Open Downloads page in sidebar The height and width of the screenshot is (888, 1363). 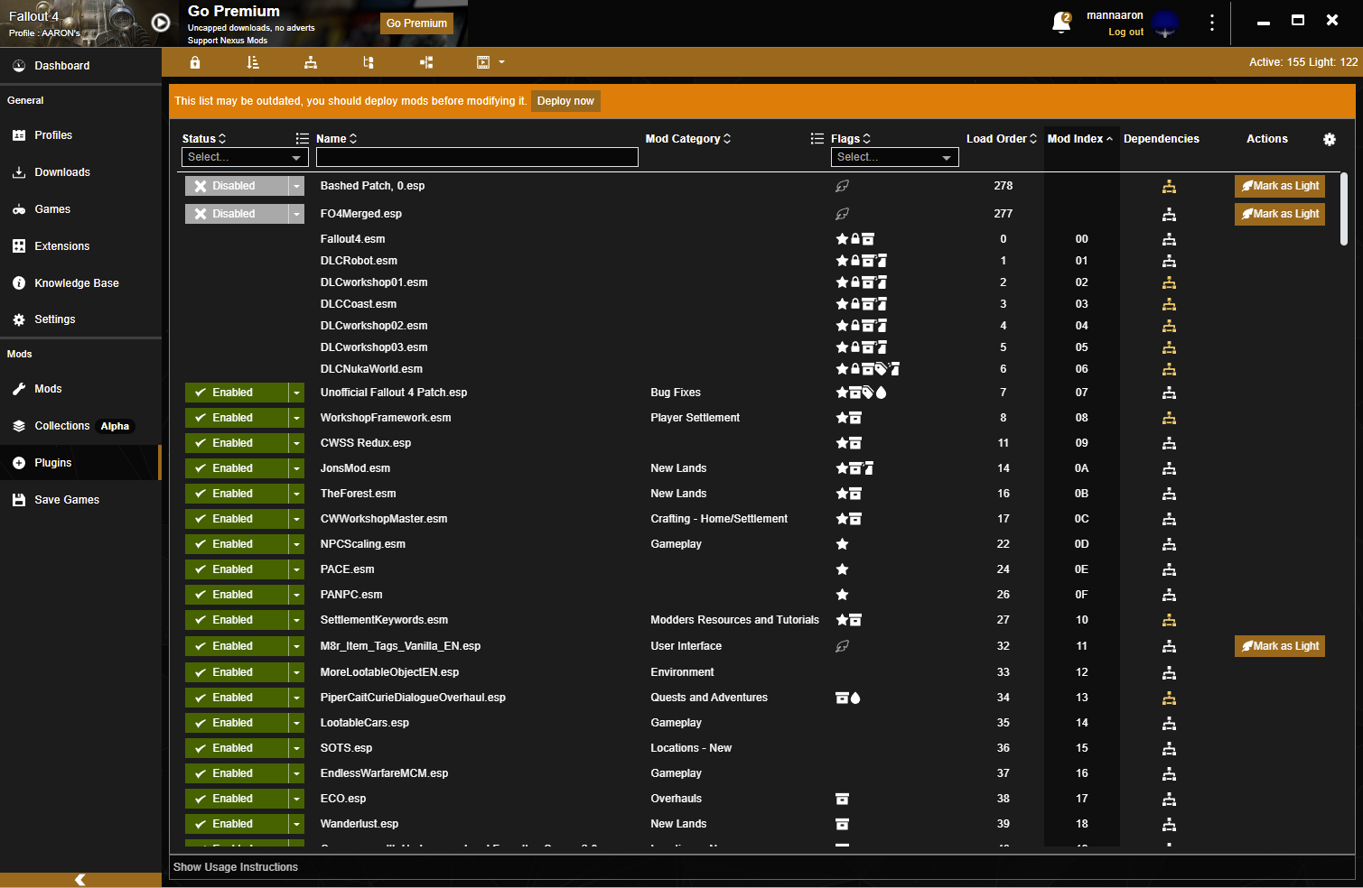(80, 172)
